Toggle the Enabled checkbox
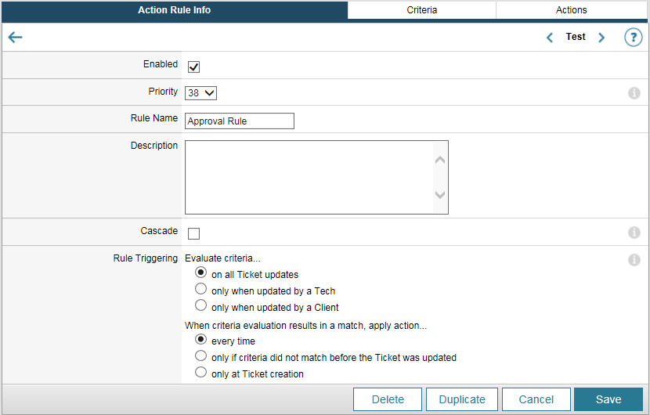 point(193,67)
